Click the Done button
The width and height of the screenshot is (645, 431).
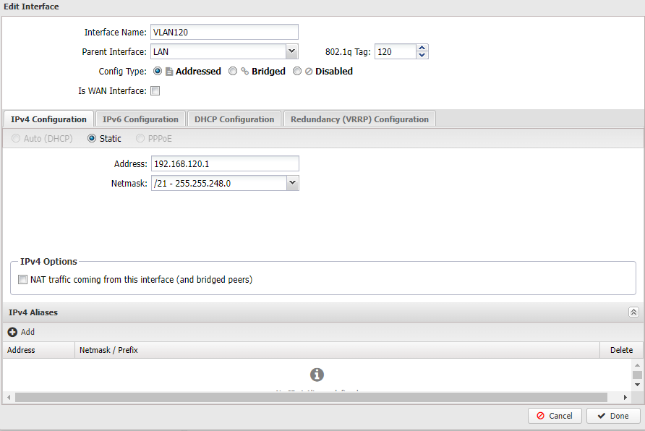coord(613,416)
